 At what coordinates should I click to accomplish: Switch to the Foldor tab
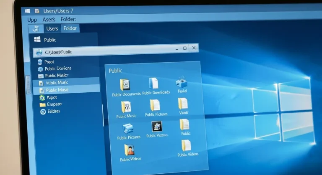point(70,28)
